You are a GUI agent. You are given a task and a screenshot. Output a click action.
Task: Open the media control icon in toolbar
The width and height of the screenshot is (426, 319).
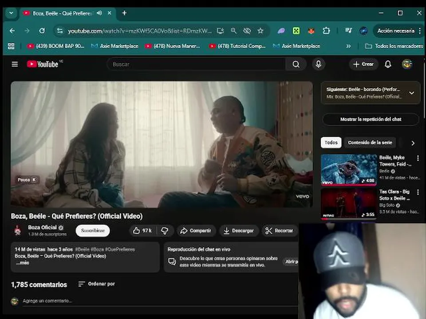348,31
